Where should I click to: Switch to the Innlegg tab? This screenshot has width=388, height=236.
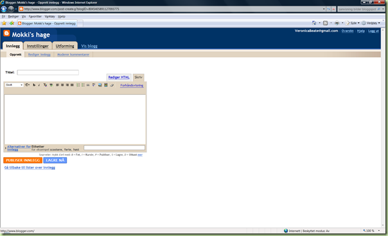[13, 46]
